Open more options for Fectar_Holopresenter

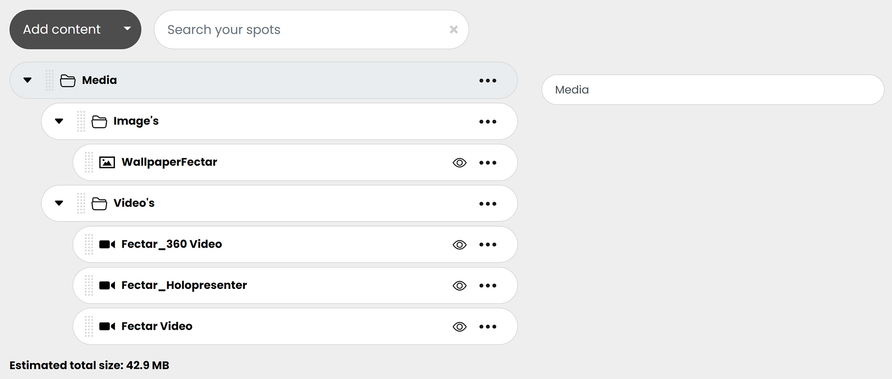click(487, 285)
